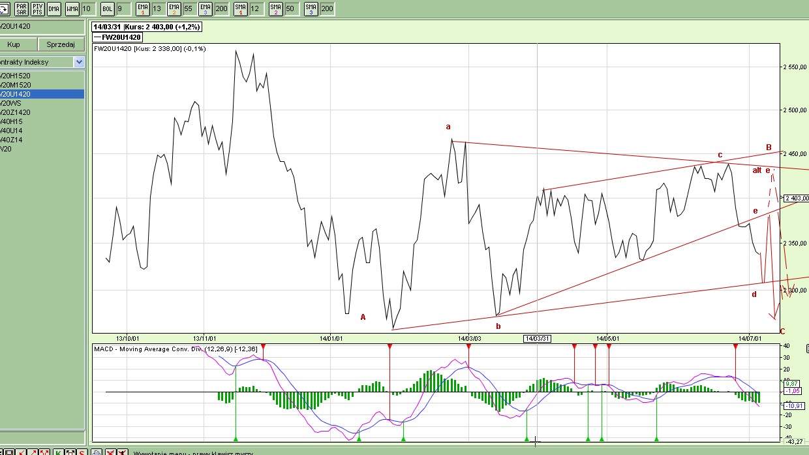Select the 20WS entry in list
Image resolution: width=809 pixels, height=455 pixels.
(42, 103)
